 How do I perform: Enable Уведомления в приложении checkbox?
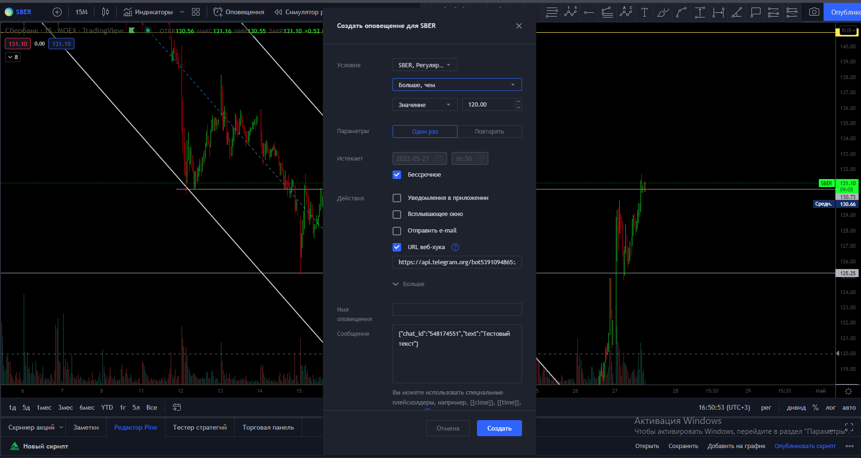click(x=397, y=198)
